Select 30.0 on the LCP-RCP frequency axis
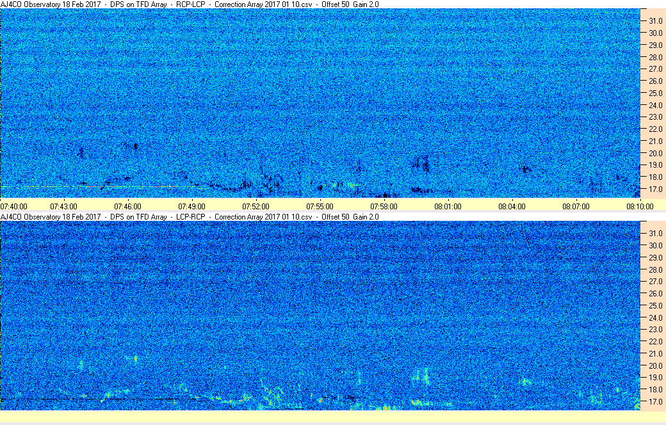Viewport: 666px width, 425px height. click(x=655, y=245)
